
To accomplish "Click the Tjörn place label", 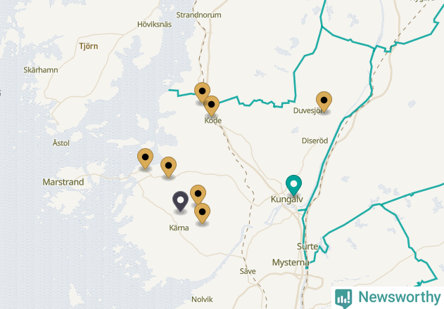I will pos(89,46).
